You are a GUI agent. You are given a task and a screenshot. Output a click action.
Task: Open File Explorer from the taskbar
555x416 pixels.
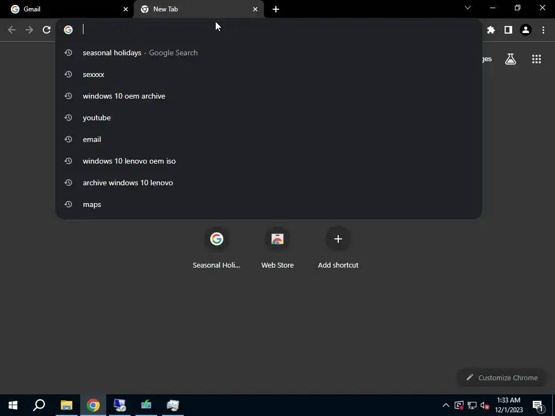[x=67, y=405]
